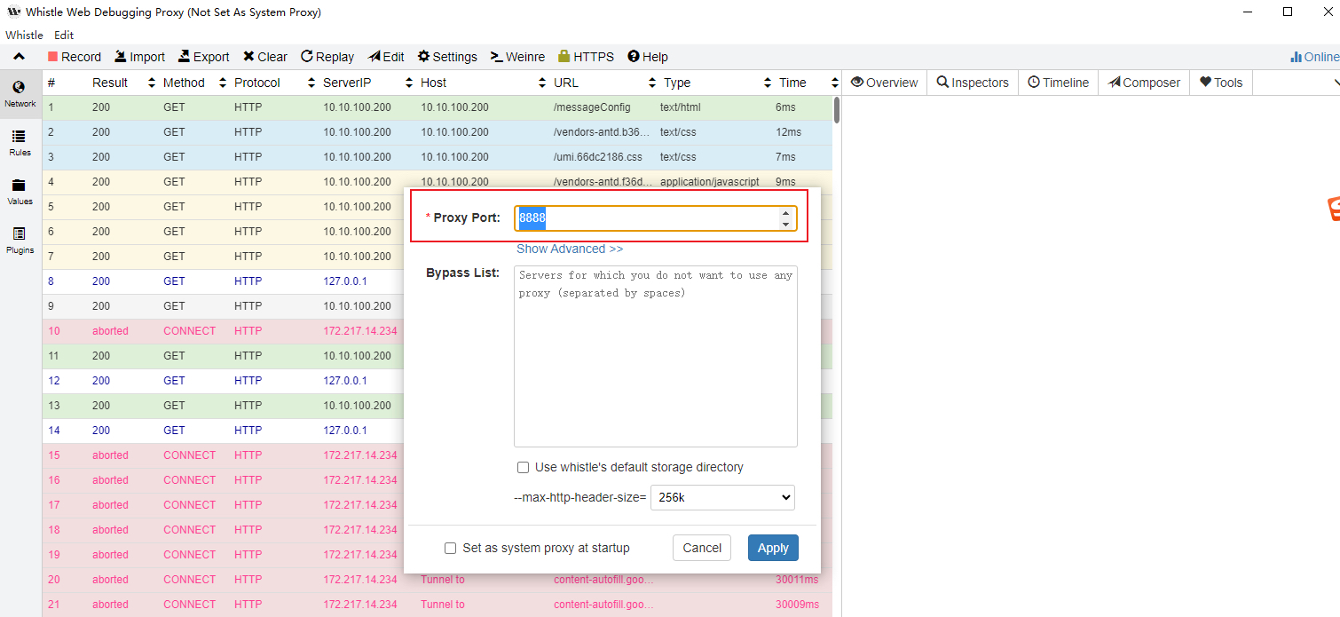Open the max-http-header-size dropdown
Screen dimensions: 1340x617
click(x=722, y=498)
